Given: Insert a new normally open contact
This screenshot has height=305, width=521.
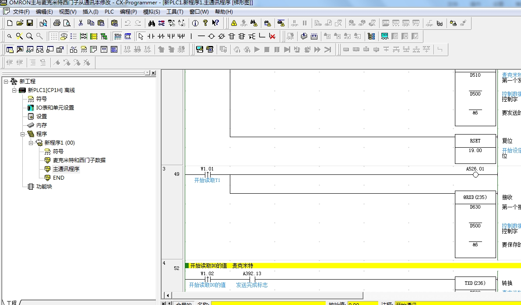Looking at the screenshot, I should (x=151, y=36).
